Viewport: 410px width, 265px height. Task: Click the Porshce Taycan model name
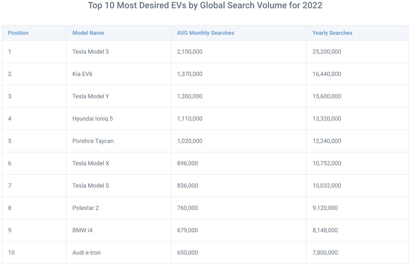(x=93, y=141)
